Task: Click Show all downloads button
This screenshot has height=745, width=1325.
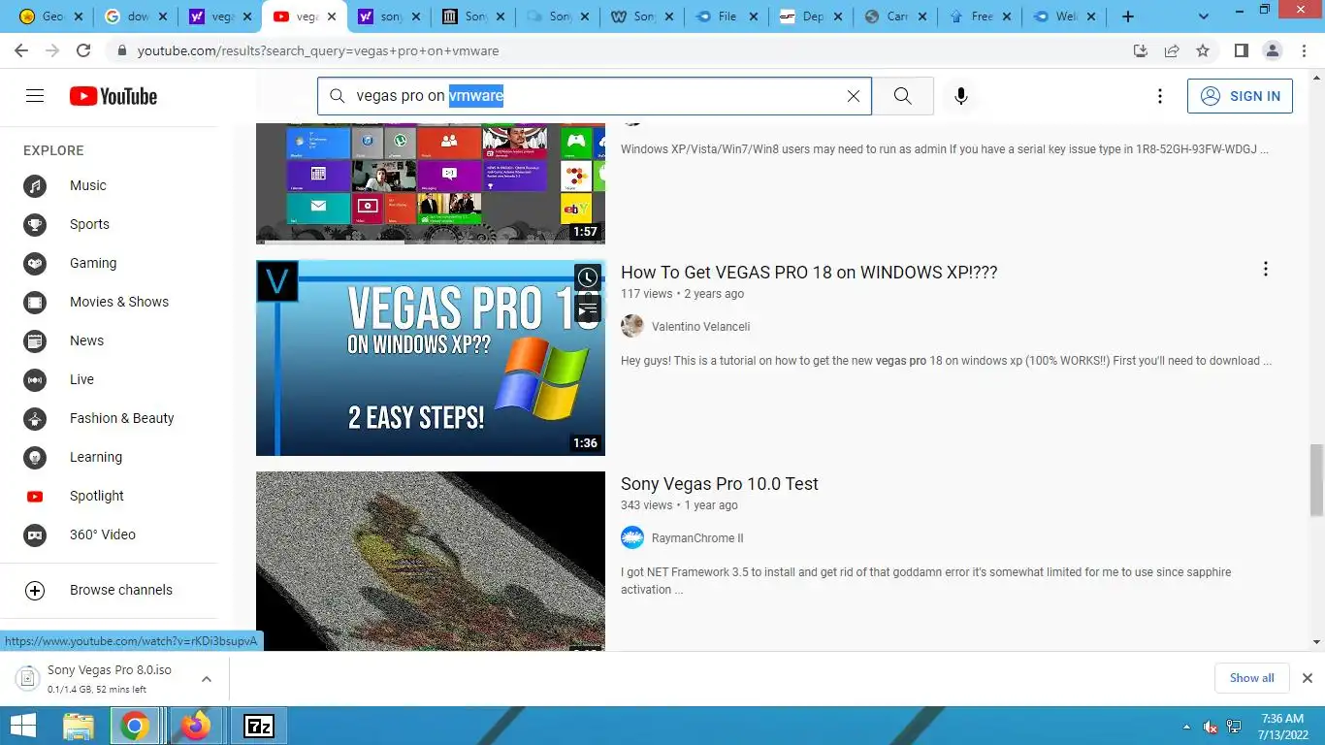Action: coord(1251,678)
